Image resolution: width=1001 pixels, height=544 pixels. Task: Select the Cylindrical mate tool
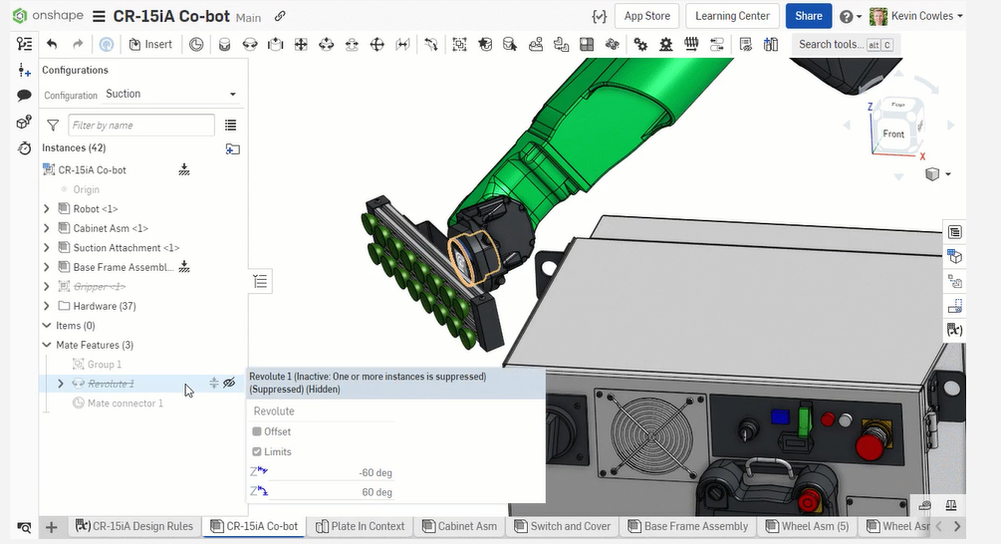pyautogui.click(x=327, y=44)
